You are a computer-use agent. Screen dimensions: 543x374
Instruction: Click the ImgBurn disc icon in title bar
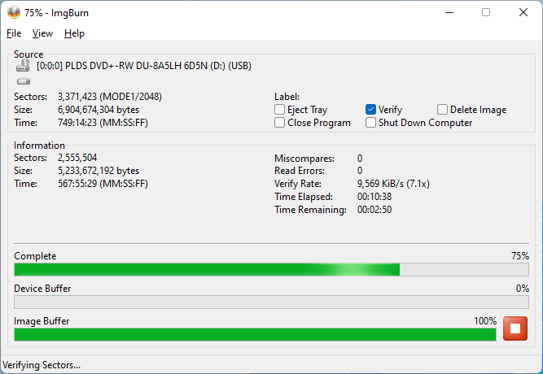[x=13, y=12]
